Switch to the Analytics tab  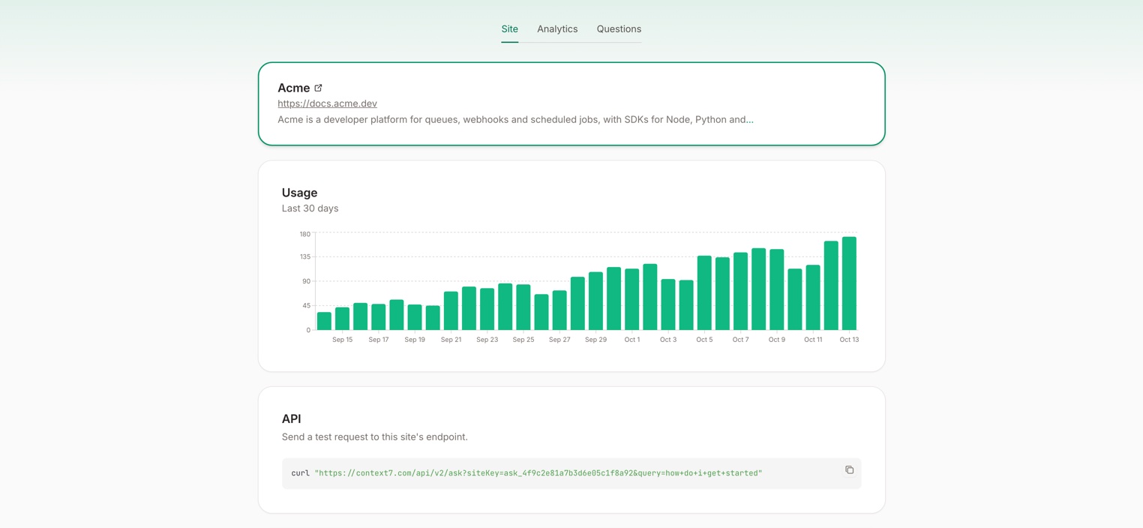click(557, 29)
